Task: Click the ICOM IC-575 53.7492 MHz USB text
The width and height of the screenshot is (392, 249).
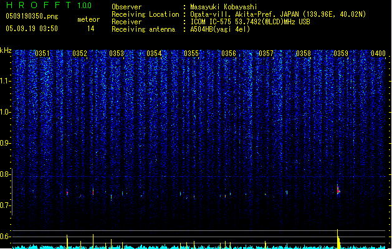Action: (x=250, y=22)
